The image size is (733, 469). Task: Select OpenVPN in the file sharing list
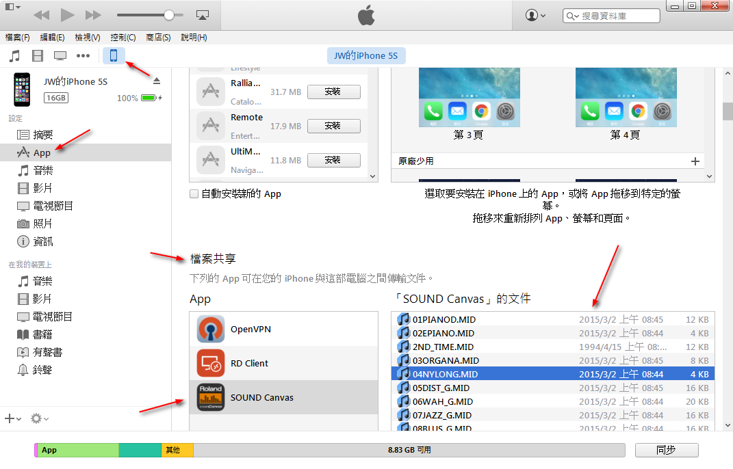click(x=284, y=330)
